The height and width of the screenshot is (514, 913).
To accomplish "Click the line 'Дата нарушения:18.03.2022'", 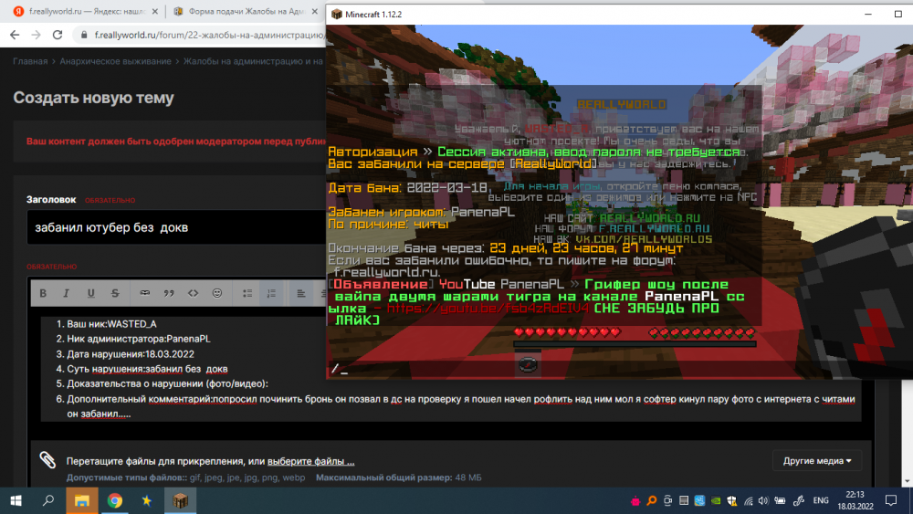I will [x=131, y=354].
